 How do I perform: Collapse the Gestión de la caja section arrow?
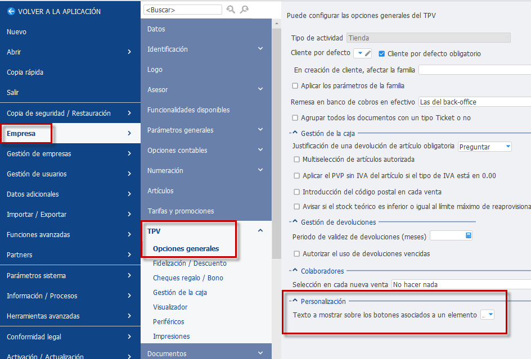tap(295, 133)
